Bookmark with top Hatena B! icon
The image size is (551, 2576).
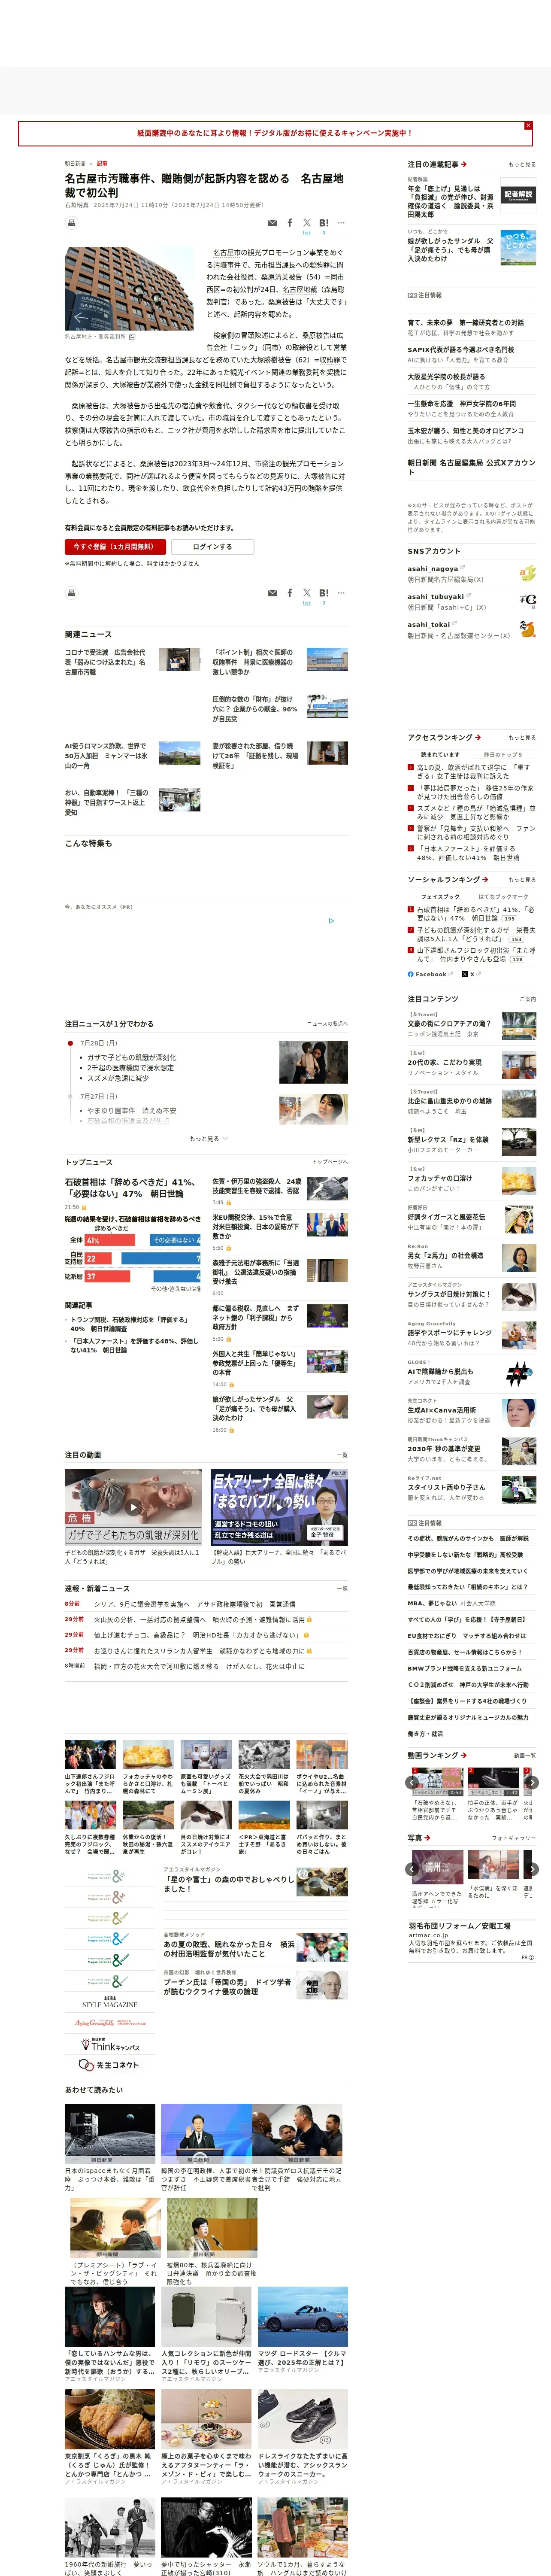323,223
